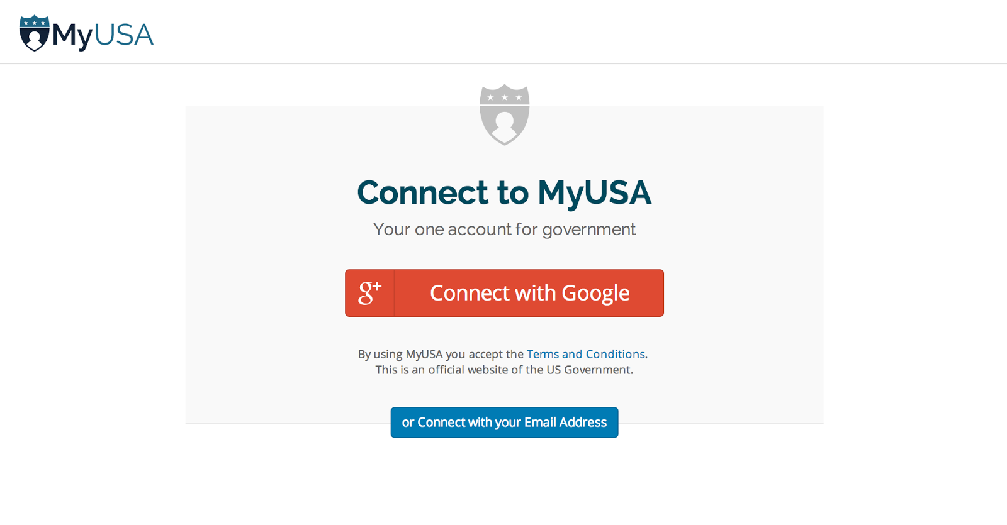The width and height of the screenshot is (1007, 525).
Task: Click the stars on header shield logo
Action: pyautogui.click(x=35, y=23)
